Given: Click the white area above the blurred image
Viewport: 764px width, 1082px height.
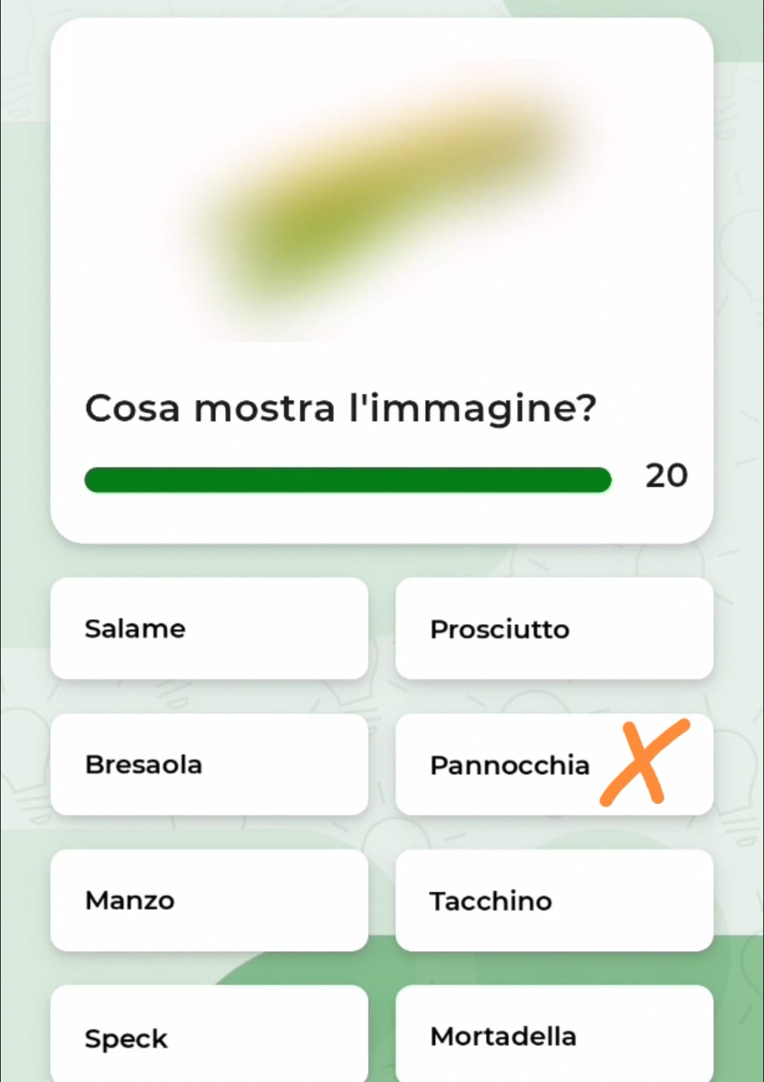Looking at the screenshot, I should coord(382,41).
